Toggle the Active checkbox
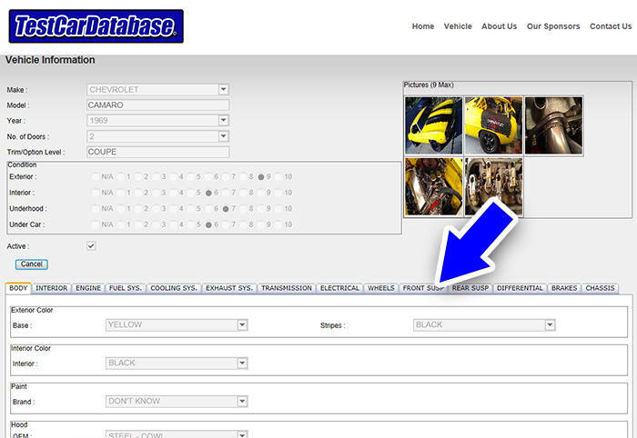Screen dimensions: 637x438 [x=91, y=245]
